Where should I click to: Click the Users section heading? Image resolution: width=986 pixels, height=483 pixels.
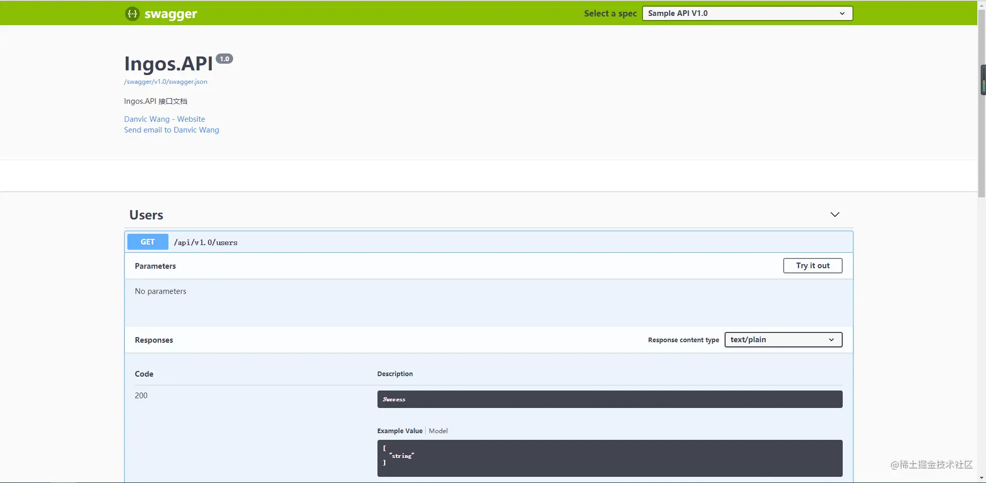(x=146, y=215)
